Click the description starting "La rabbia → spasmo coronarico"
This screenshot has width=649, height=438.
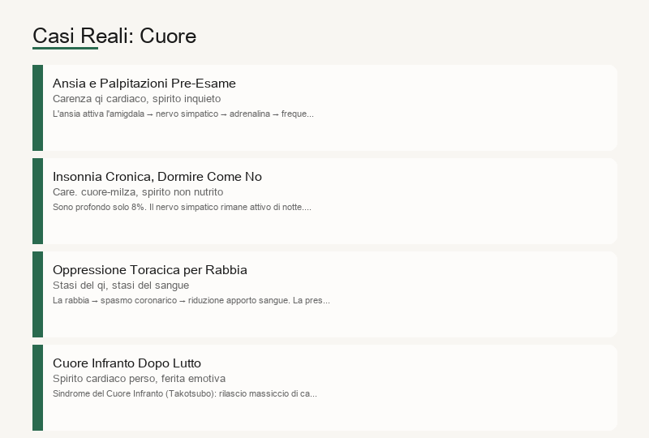tap(191, 301)
